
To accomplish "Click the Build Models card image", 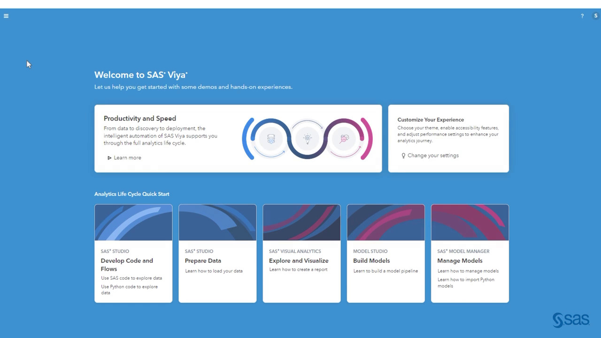I will (385, 223).
